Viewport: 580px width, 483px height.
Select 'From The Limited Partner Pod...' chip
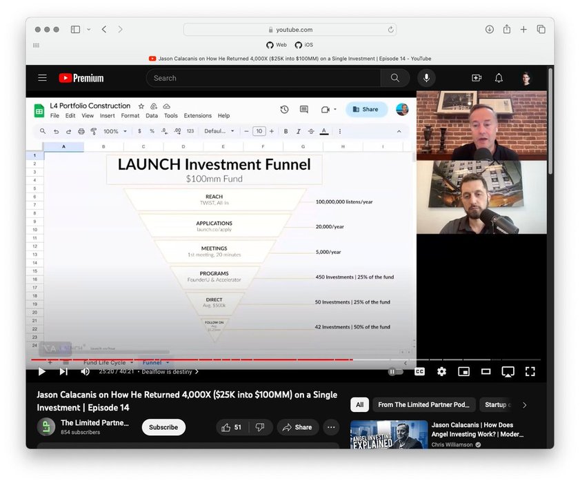423,405
